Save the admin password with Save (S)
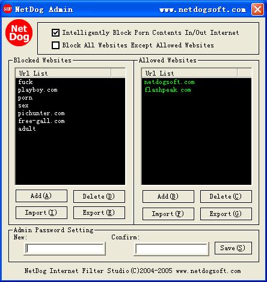This screenshot has height=282, width=267. point(233,248)
